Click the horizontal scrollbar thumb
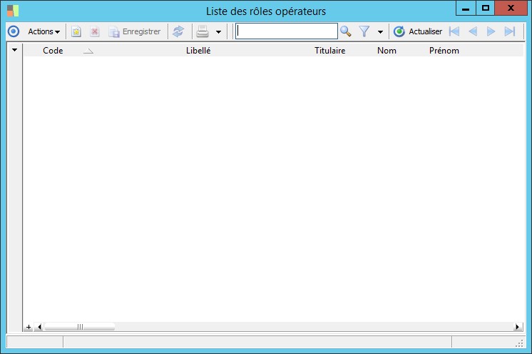The height and width of the screenshot is (354, 532). tap(80, 327)
